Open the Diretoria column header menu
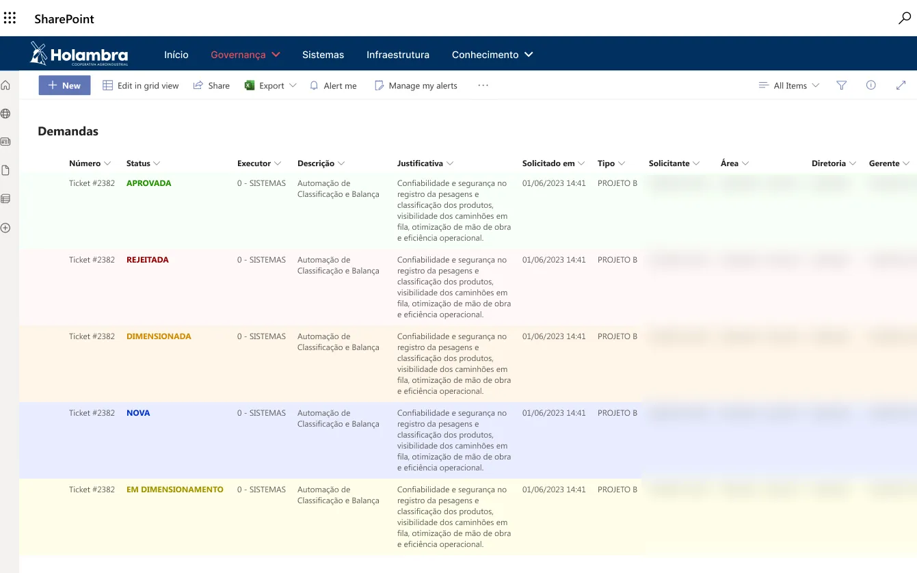This screenshot has width=917, height=573. pos(834,163)
